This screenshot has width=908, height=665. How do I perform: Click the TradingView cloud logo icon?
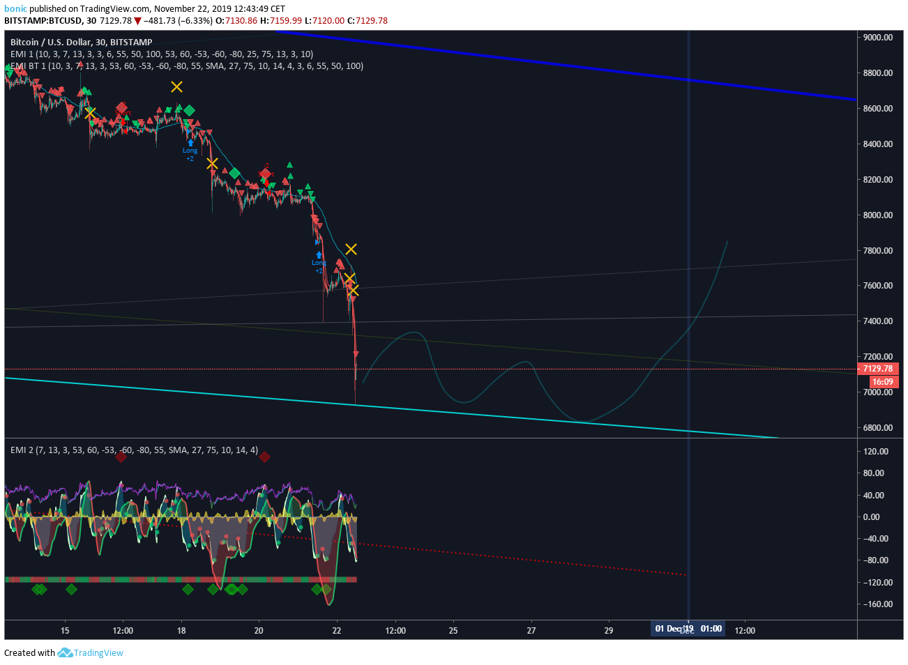pyautogui.click(x=65, y=653)
